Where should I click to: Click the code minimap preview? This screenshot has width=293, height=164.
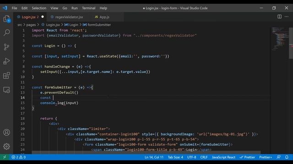point(280,38)
